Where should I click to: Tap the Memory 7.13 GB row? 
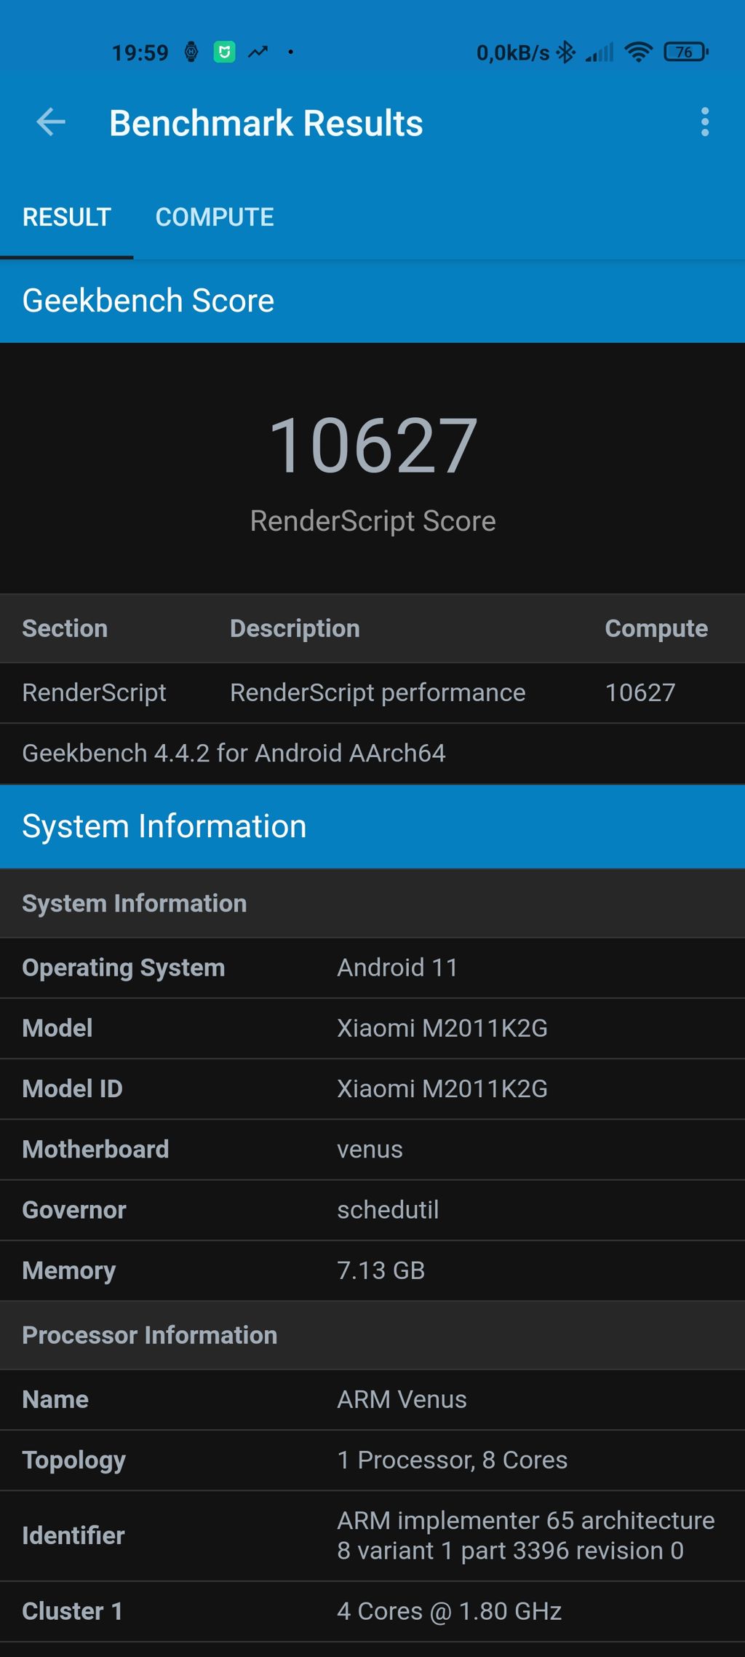(x=372, y=1270)
